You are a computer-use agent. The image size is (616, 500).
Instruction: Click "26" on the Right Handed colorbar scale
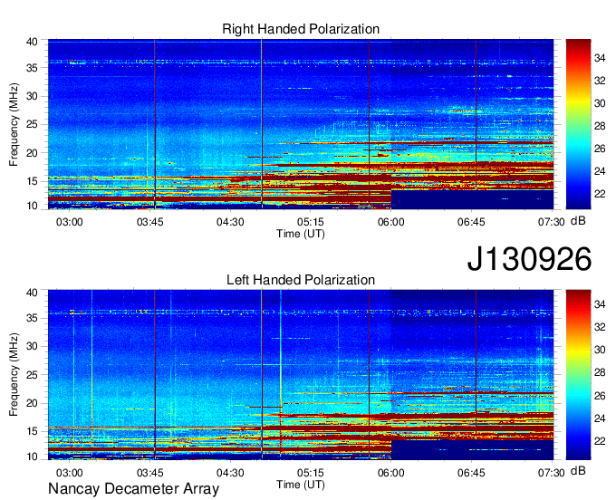(x=600, y=149)
